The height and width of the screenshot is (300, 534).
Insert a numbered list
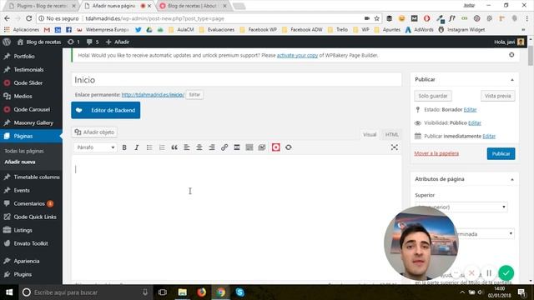pos(162,147)
